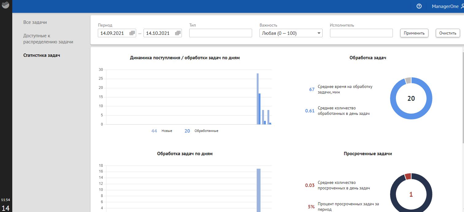This screenshot has width=464, height=212.
Task: Open the Важность dropdown
Action: [319, 33]
